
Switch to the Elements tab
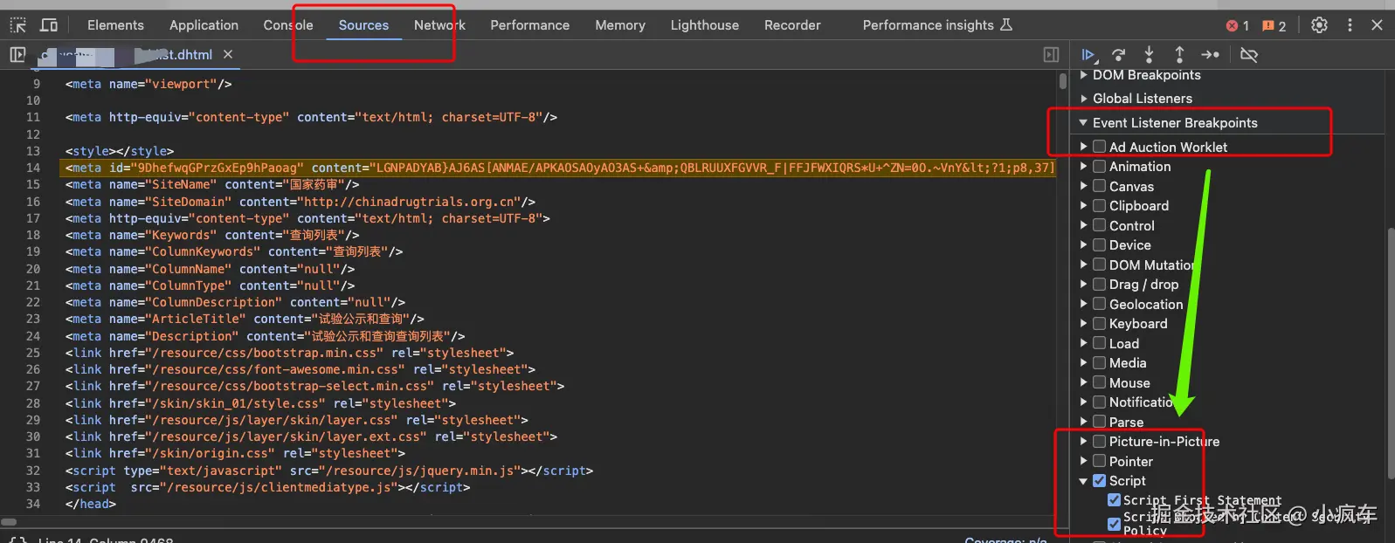tap(115, 25)
